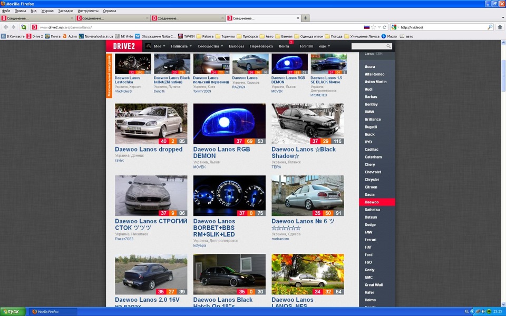This screenshot has height=316, width=506.
Task: Open the Почта bookmark
Action: [53, 36]
